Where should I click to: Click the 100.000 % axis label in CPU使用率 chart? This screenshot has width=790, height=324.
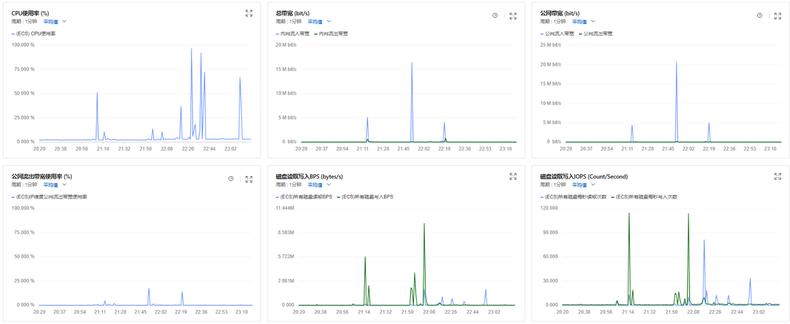[x=23, y=44]
